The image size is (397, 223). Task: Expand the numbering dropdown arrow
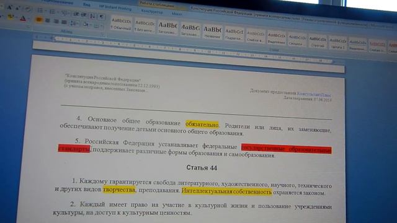pyautogui.click(x=58, y=12)
